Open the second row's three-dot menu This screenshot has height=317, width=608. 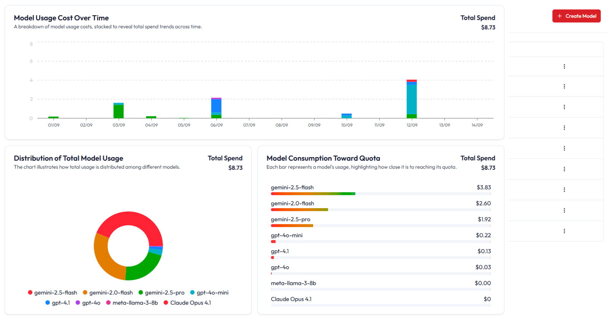pos(564,86)
